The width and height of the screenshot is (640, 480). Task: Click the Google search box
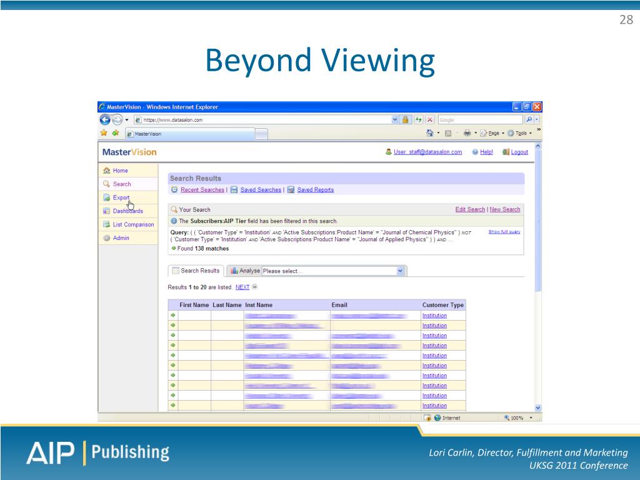(x=481, y=120)
